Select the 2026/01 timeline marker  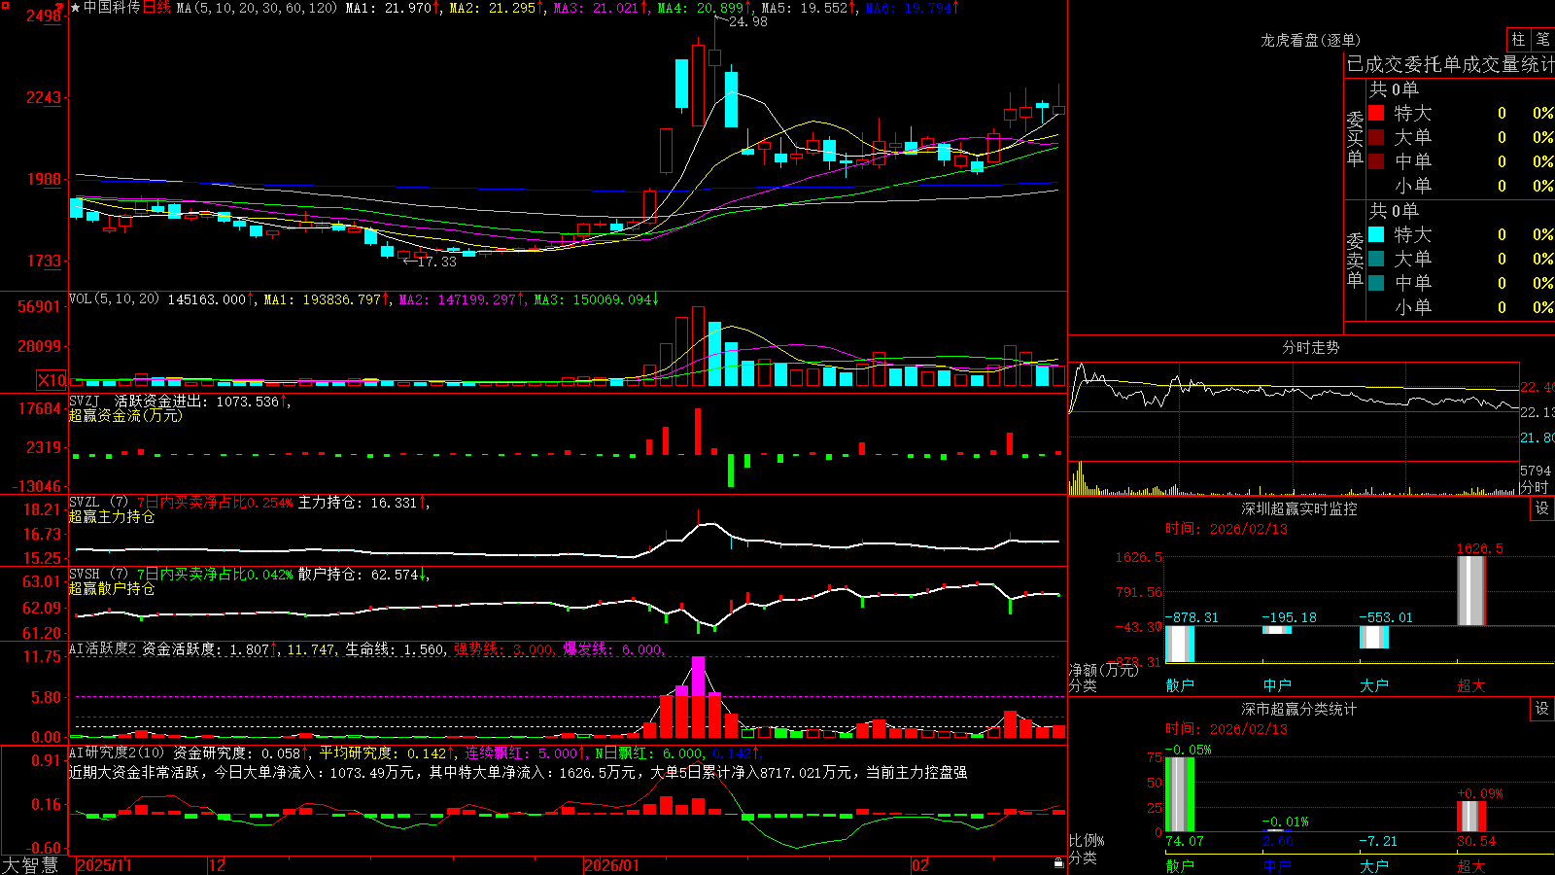pyautogui.click(x=612, y=865)
